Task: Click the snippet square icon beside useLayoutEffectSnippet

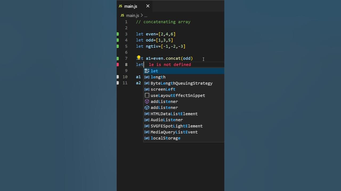Action: (147, 95)
